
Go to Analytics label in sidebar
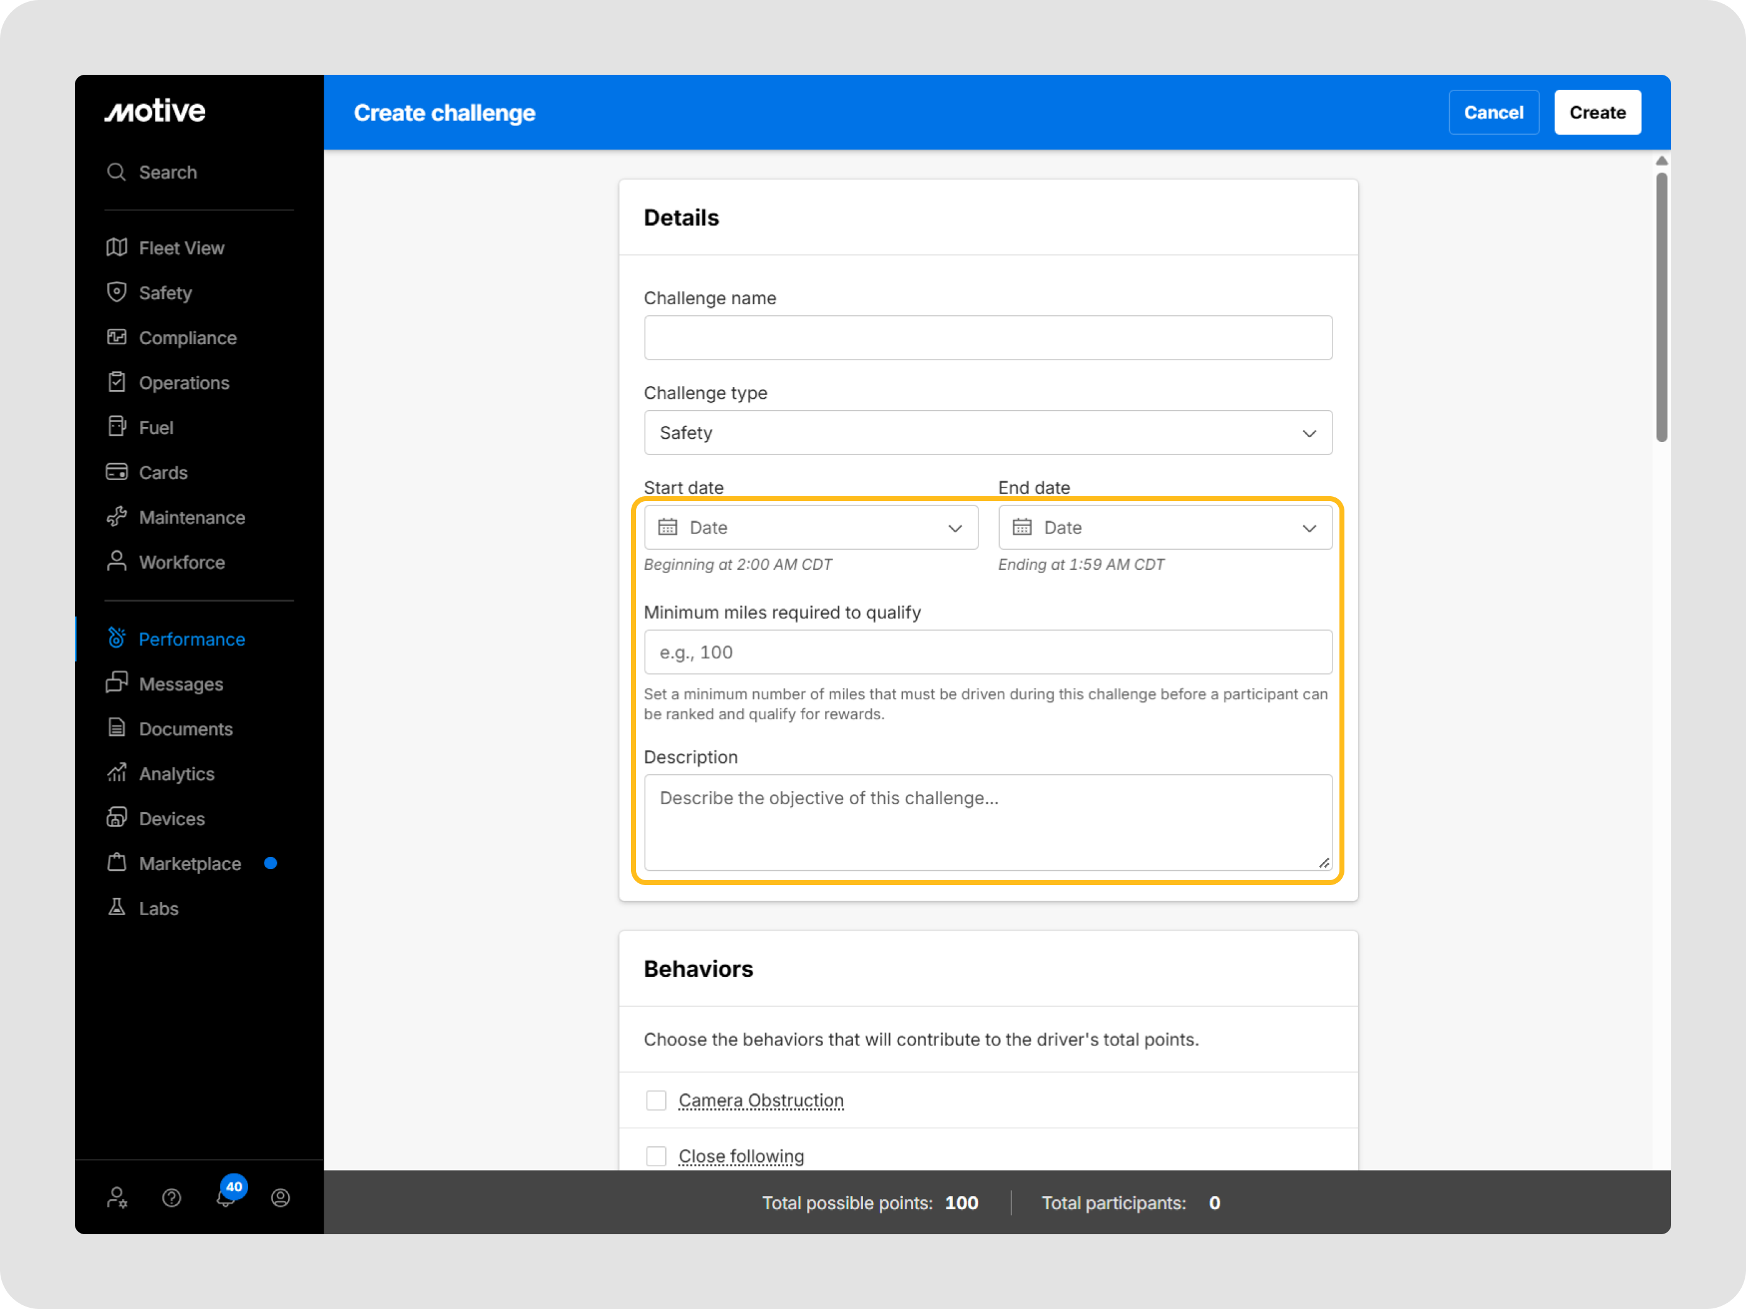pos(177,774)
